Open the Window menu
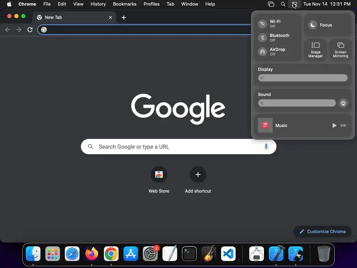The height and width of the screenshot is (268, 357). click(190, 4)
